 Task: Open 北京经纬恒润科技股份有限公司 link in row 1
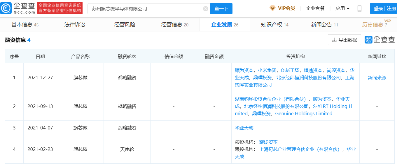[x=308, y=78]
